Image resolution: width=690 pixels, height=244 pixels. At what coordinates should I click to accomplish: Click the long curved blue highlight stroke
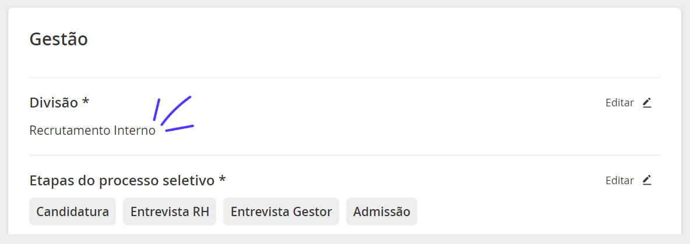point(175,110)
